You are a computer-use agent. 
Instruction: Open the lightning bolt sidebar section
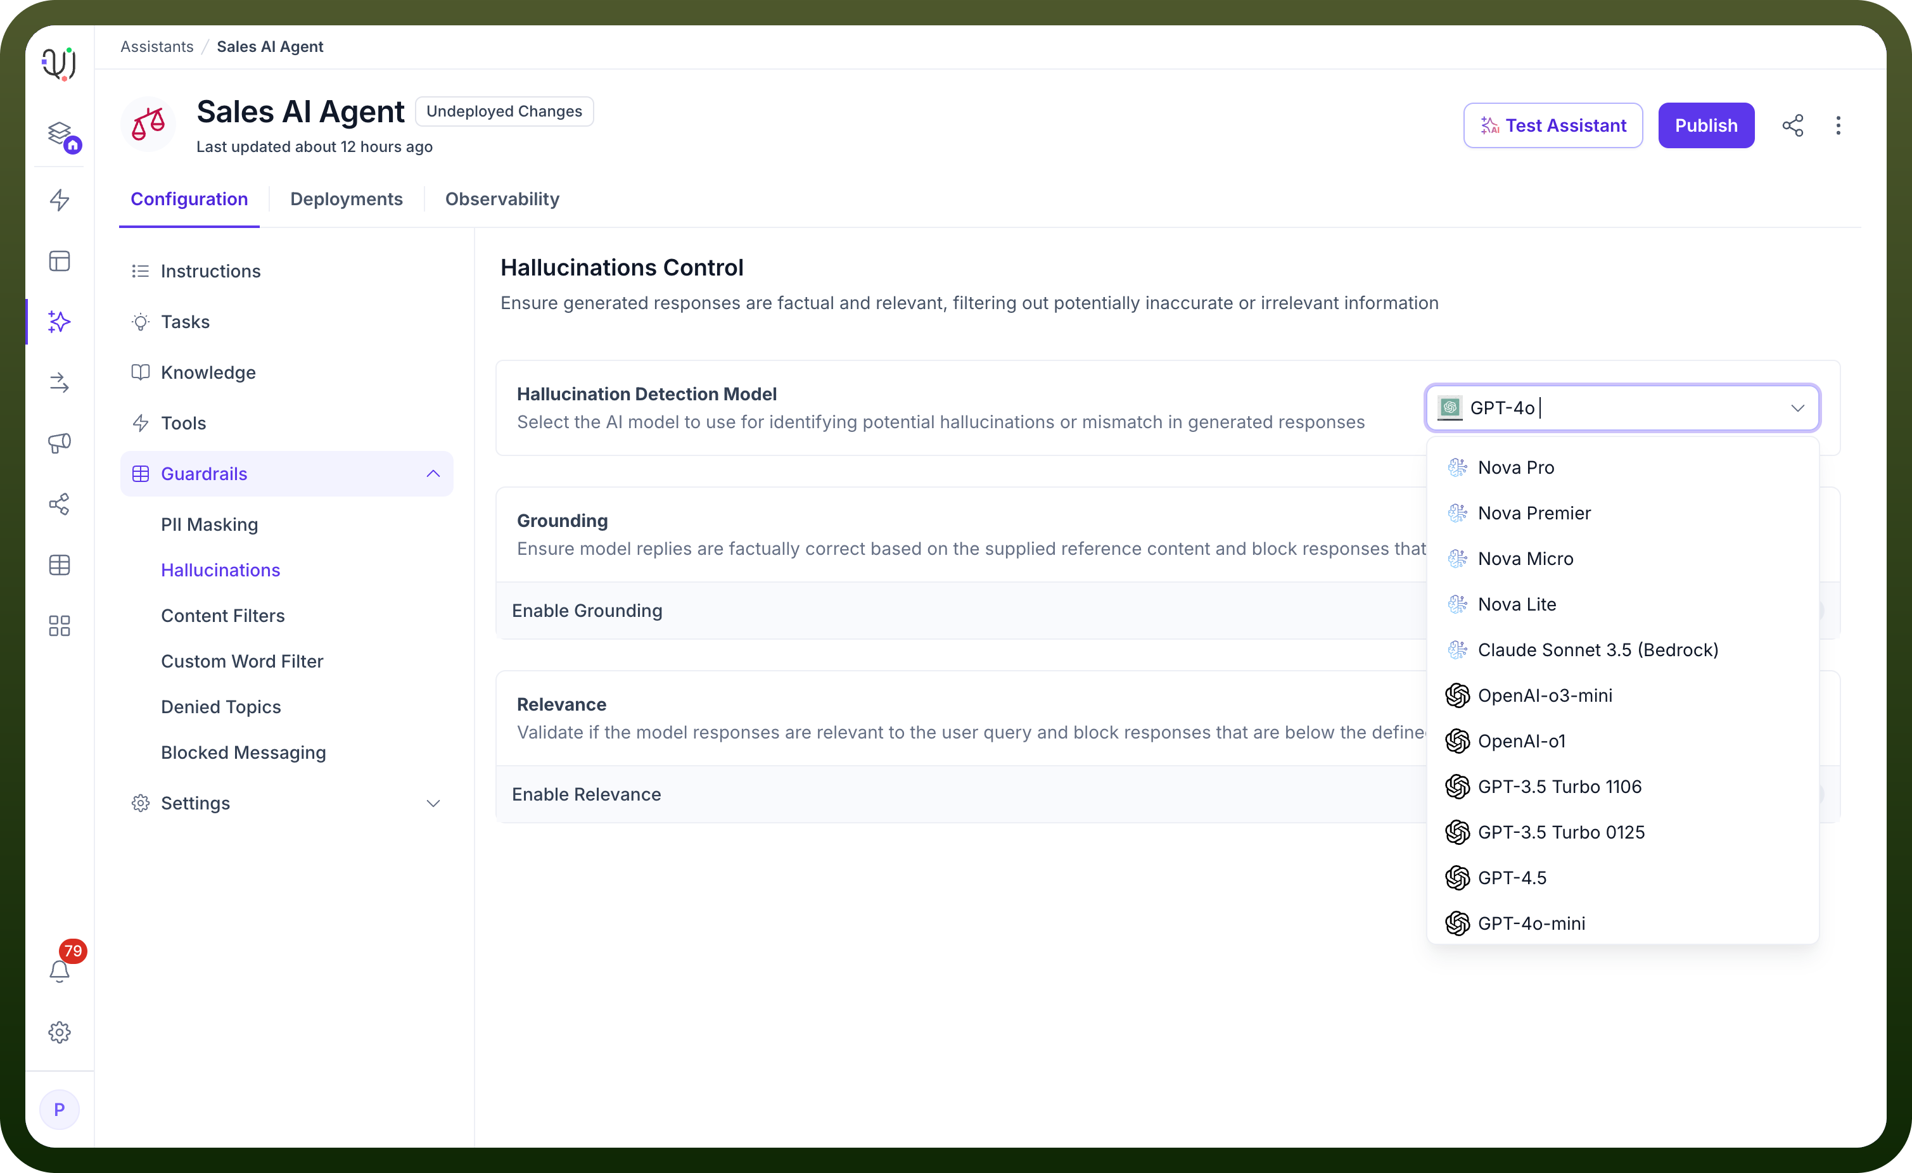coord(60,200)
